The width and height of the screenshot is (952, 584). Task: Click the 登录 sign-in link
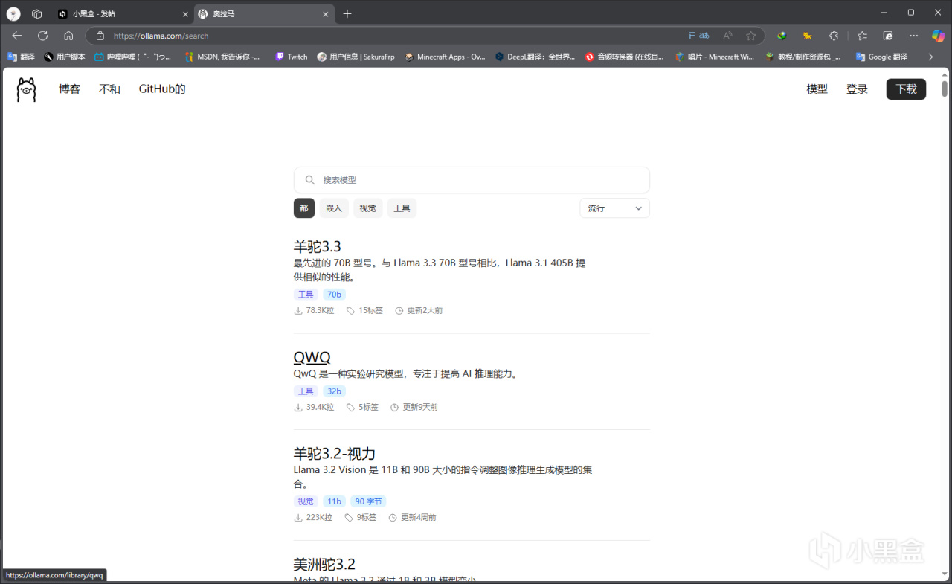(x=857, y=89)
